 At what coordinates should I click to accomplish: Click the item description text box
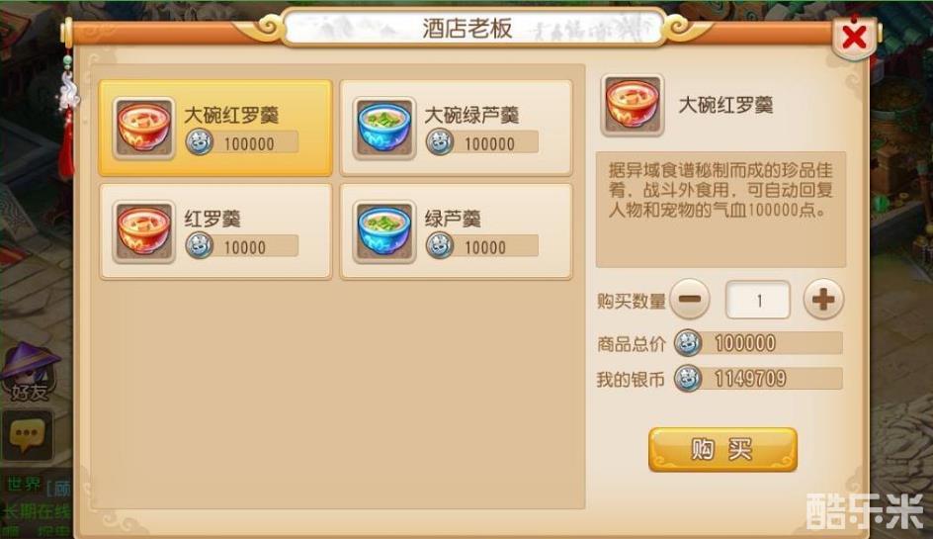point(721,209)
